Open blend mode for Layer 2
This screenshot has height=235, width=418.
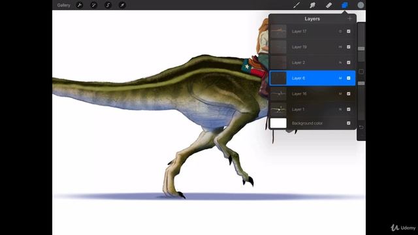tap(340, 63)
